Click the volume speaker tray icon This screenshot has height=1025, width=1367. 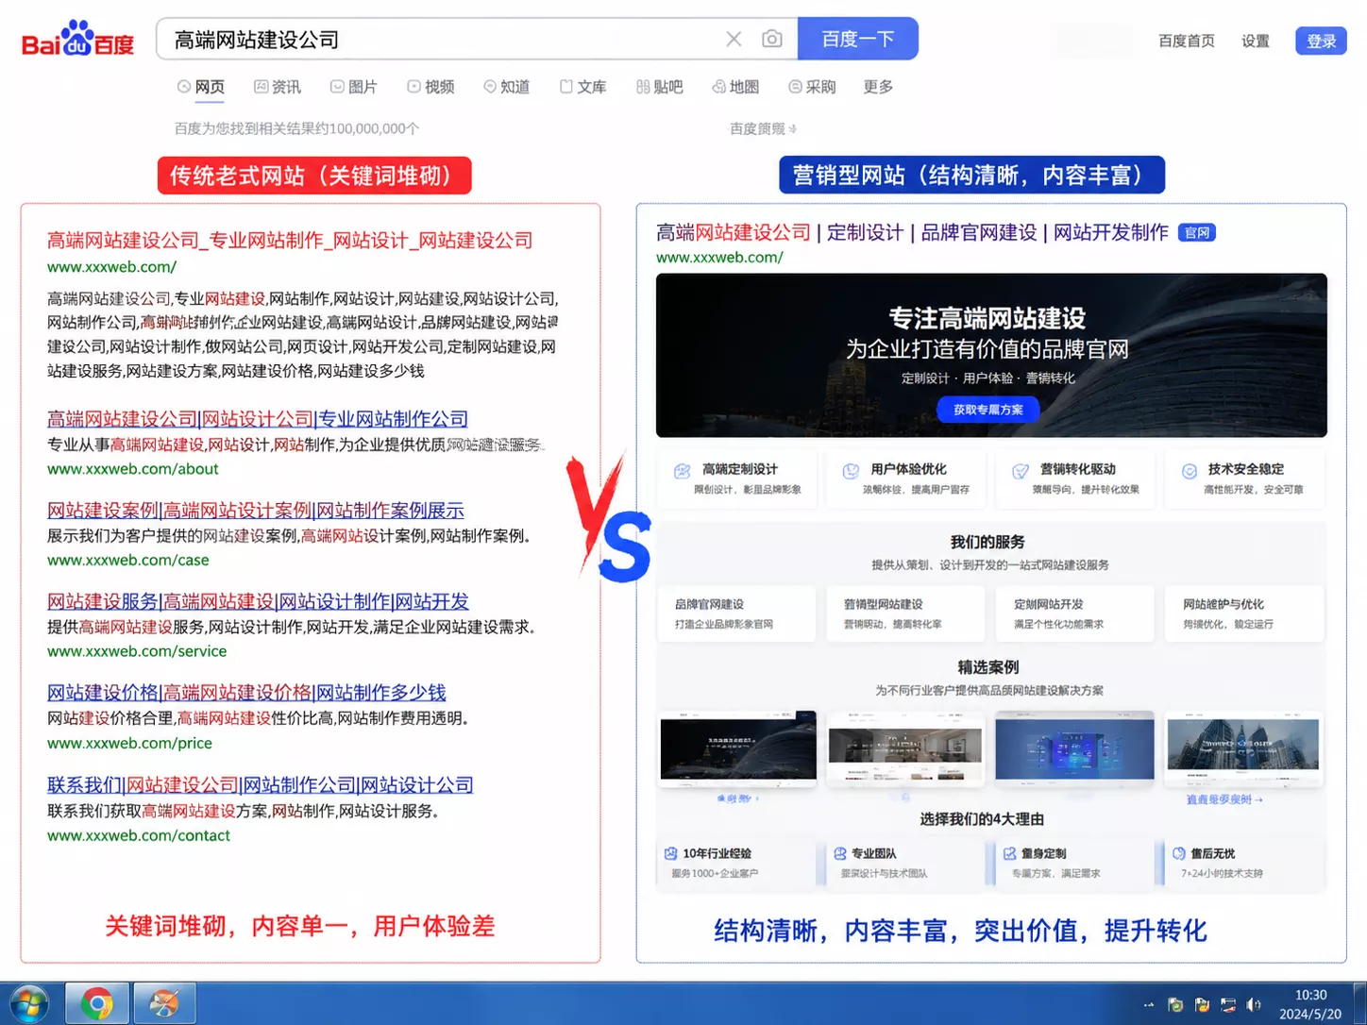pyautogui.click(x=1254, y=1005)
